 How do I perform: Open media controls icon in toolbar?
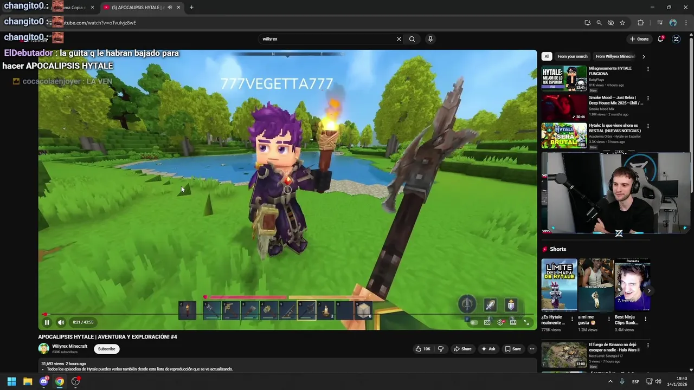pyautogui.click(x=660, y=23)
